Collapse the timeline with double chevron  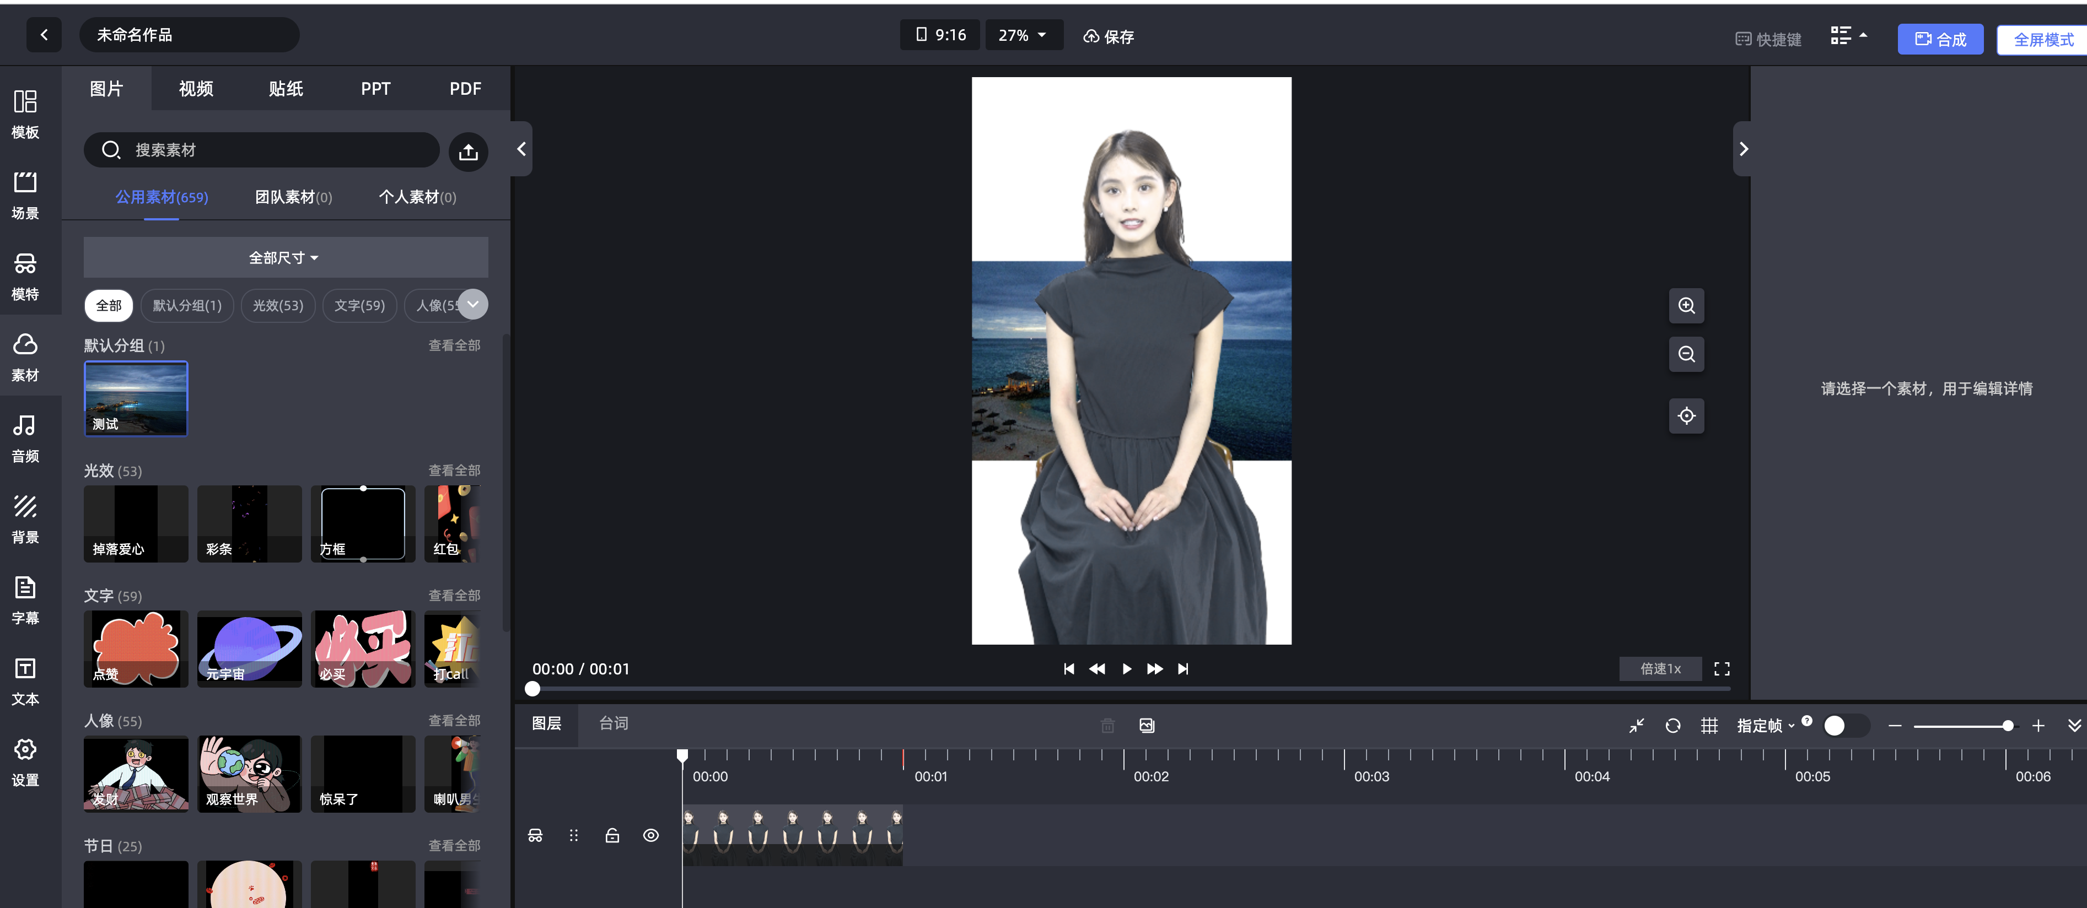tap(2074, 726)
